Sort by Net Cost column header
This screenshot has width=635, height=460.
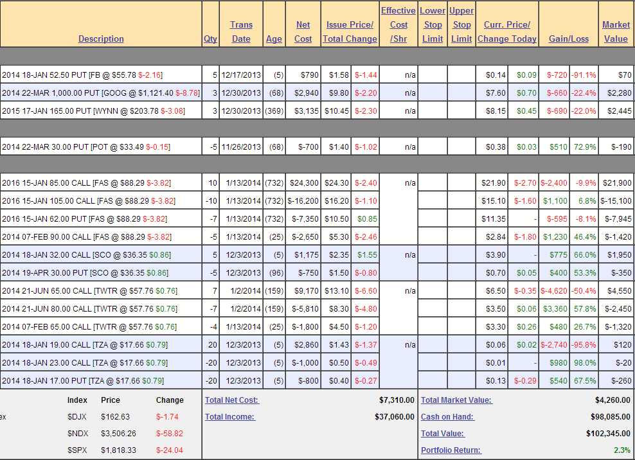(303, 31)
